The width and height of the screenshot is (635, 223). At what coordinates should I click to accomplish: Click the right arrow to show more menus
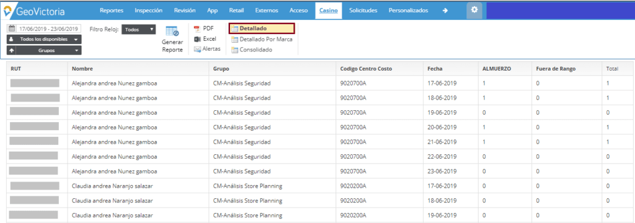tap(445, 11)
